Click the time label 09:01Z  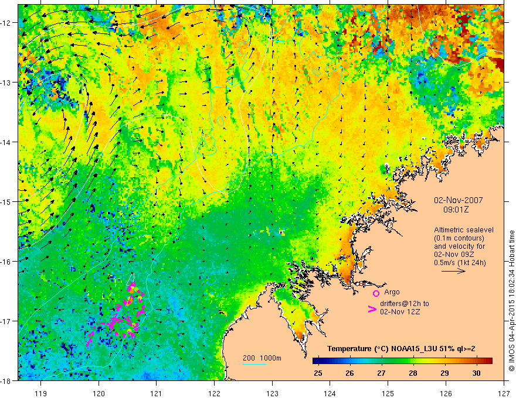(x=456, y=210)
